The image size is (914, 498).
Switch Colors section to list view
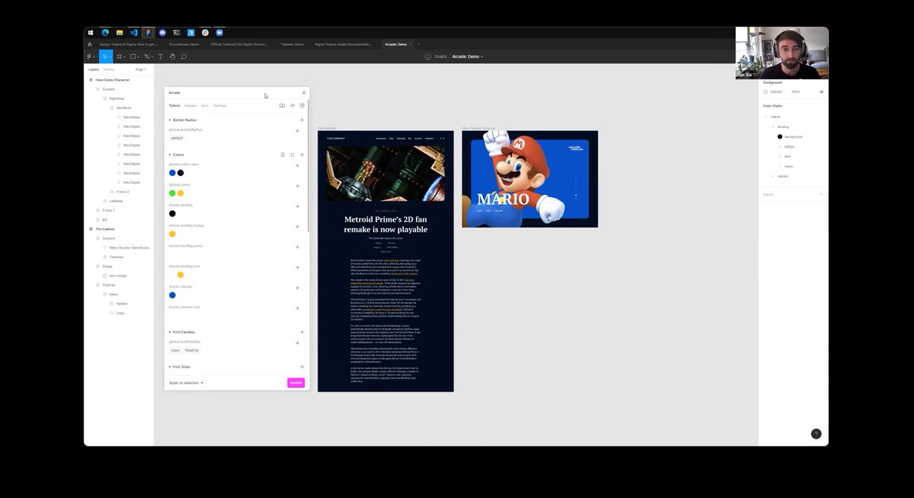[283, 155]
